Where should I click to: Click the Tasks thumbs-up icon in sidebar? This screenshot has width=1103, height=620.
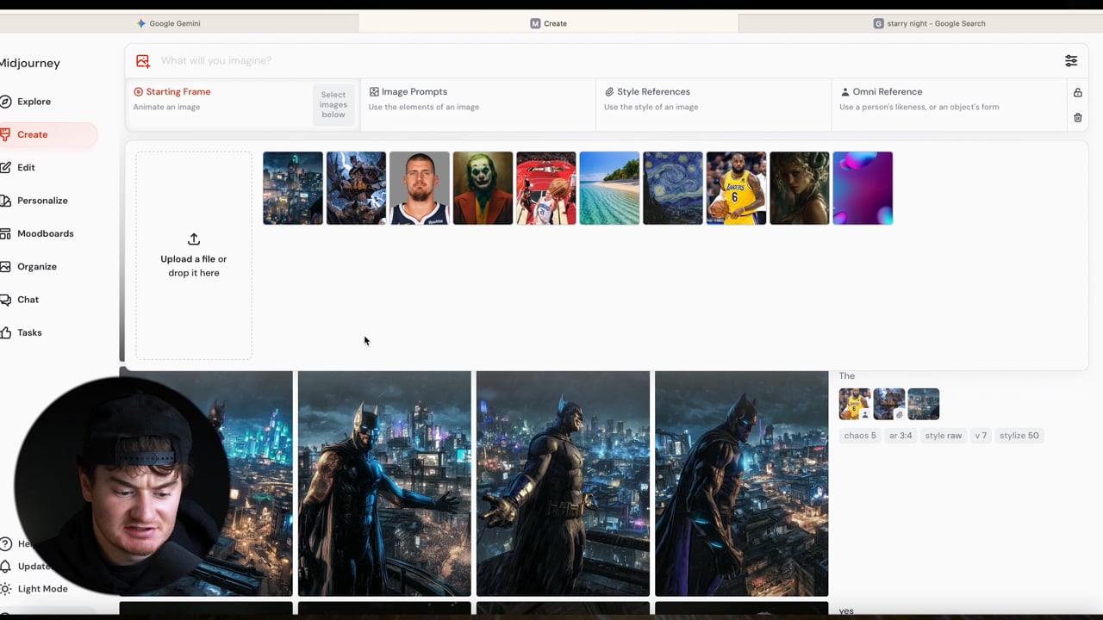pos(5,332)
